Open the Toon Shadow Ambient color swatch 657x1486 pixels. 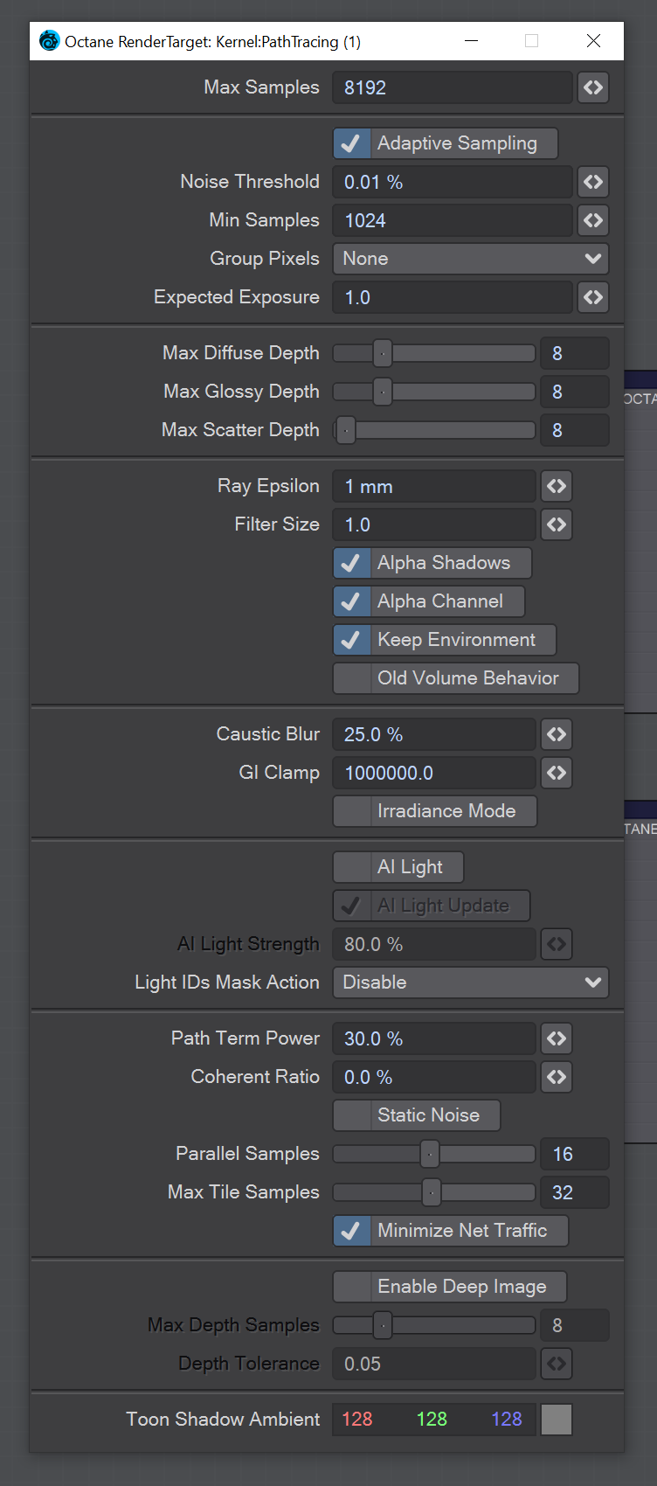coord(557,1420)
